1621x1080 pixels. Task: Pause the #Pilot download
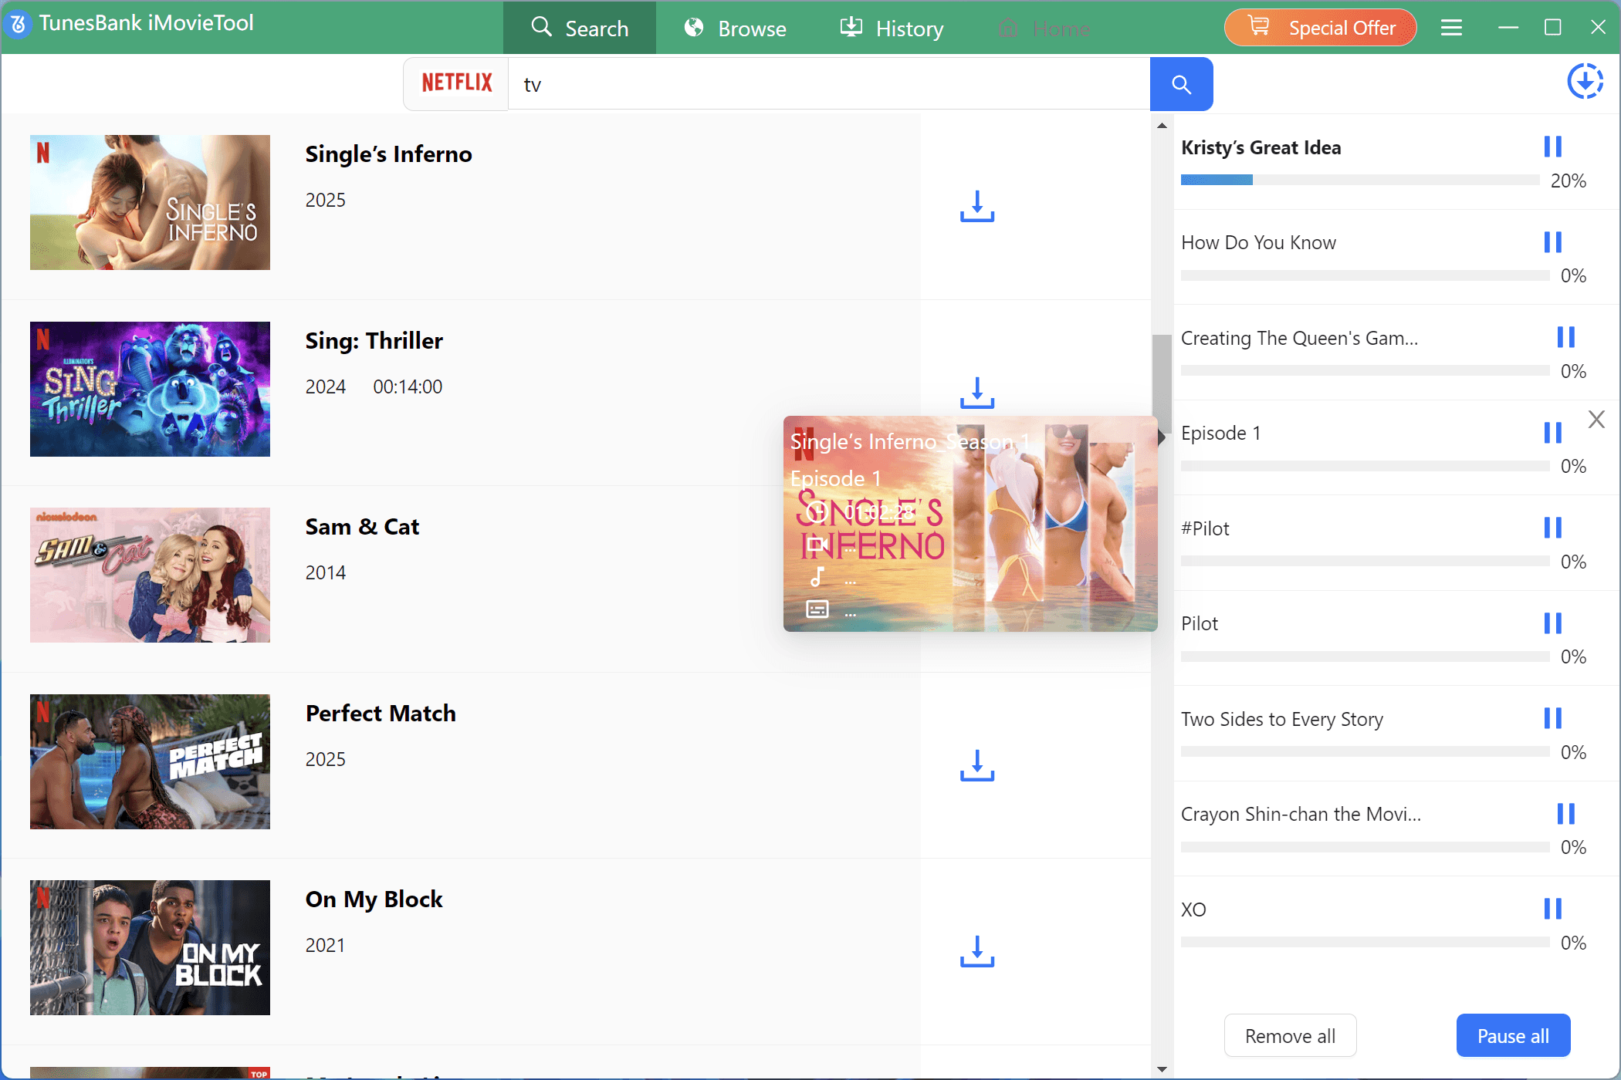click(1552, 528)
